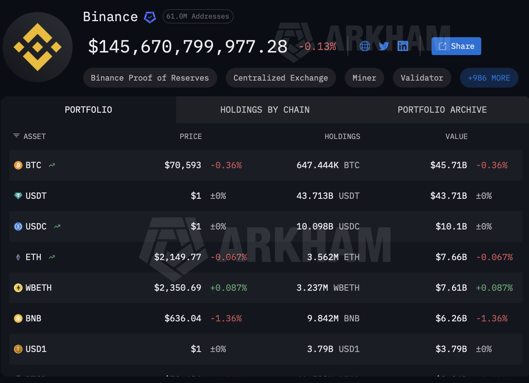
Task: Toggle the BTC price trend chart arrow
Action: click(51, 165)
